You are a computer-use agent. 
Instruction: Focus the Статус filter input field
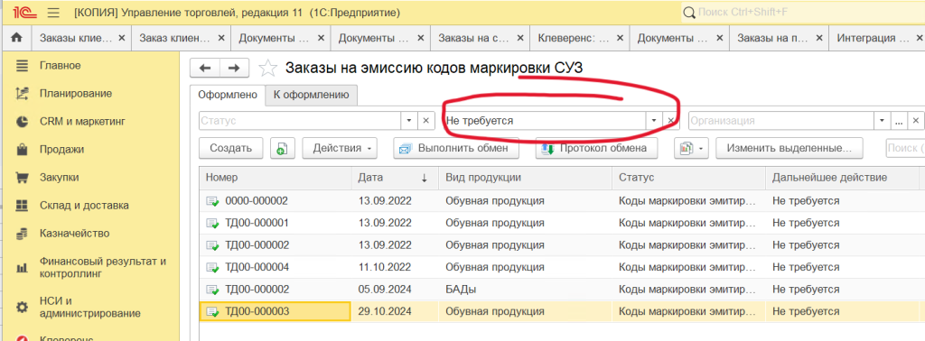click(x=301, y=120)
